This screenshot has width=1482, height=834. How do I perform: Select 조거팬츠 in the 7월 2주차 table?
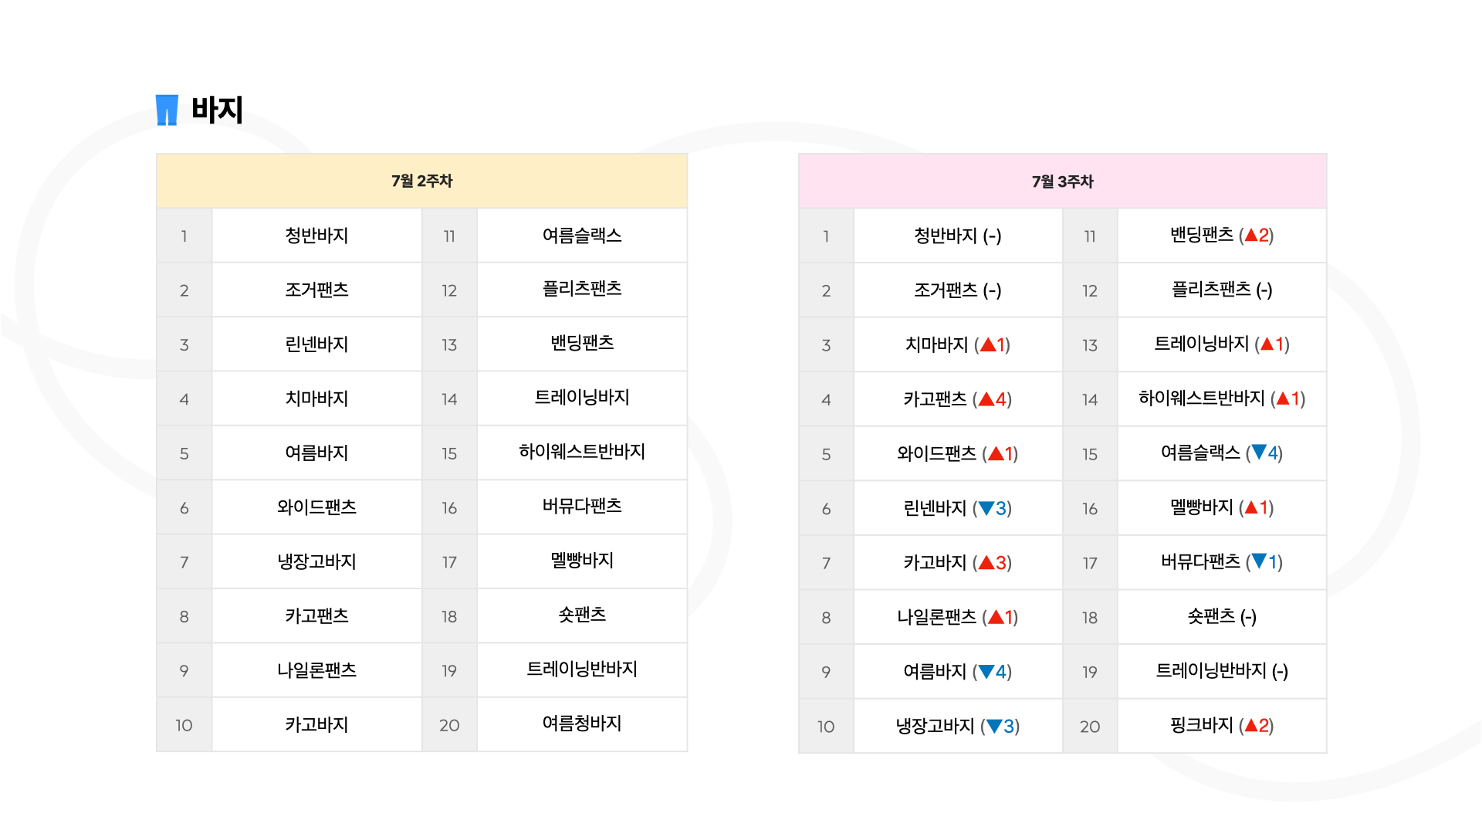tap(316, 290)
